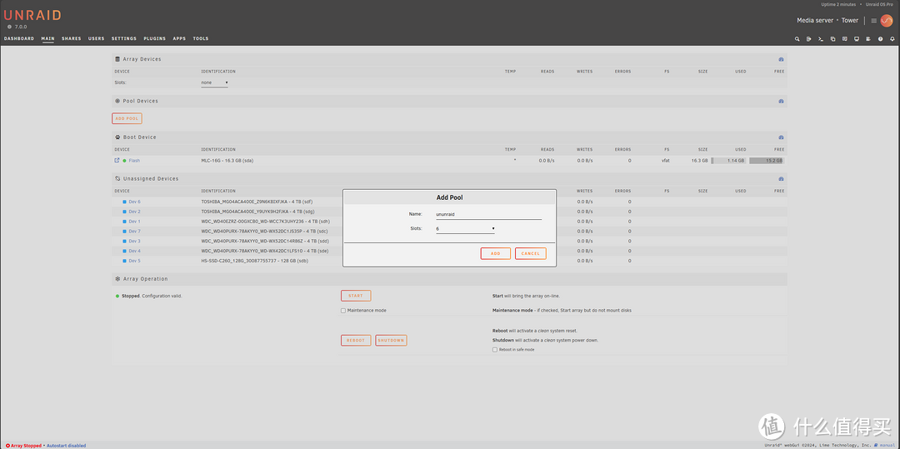900x449 pixels.
Task: Click the blue status square for Dev 3
Action: pos(124,241)
